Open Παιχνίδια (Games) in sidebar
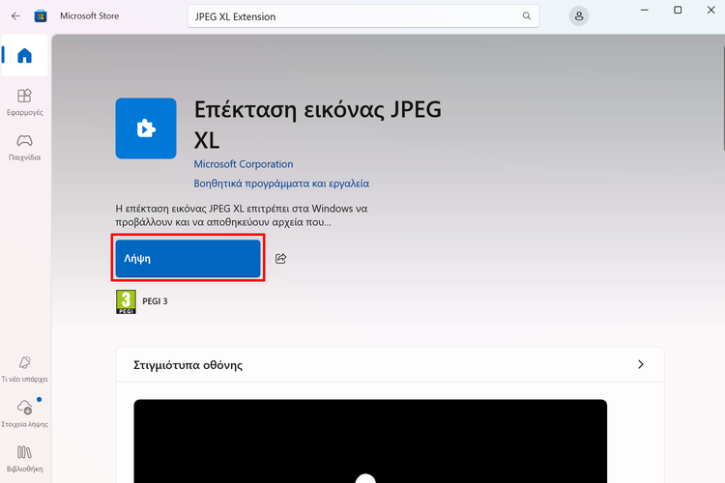Screen dimensions: 725x483 tap(24, 148)
